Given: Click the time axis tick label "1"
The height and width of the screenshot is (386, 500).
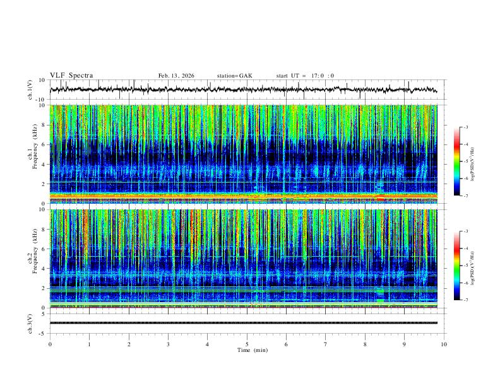Looking at the screenshot, I should (89, 344).
